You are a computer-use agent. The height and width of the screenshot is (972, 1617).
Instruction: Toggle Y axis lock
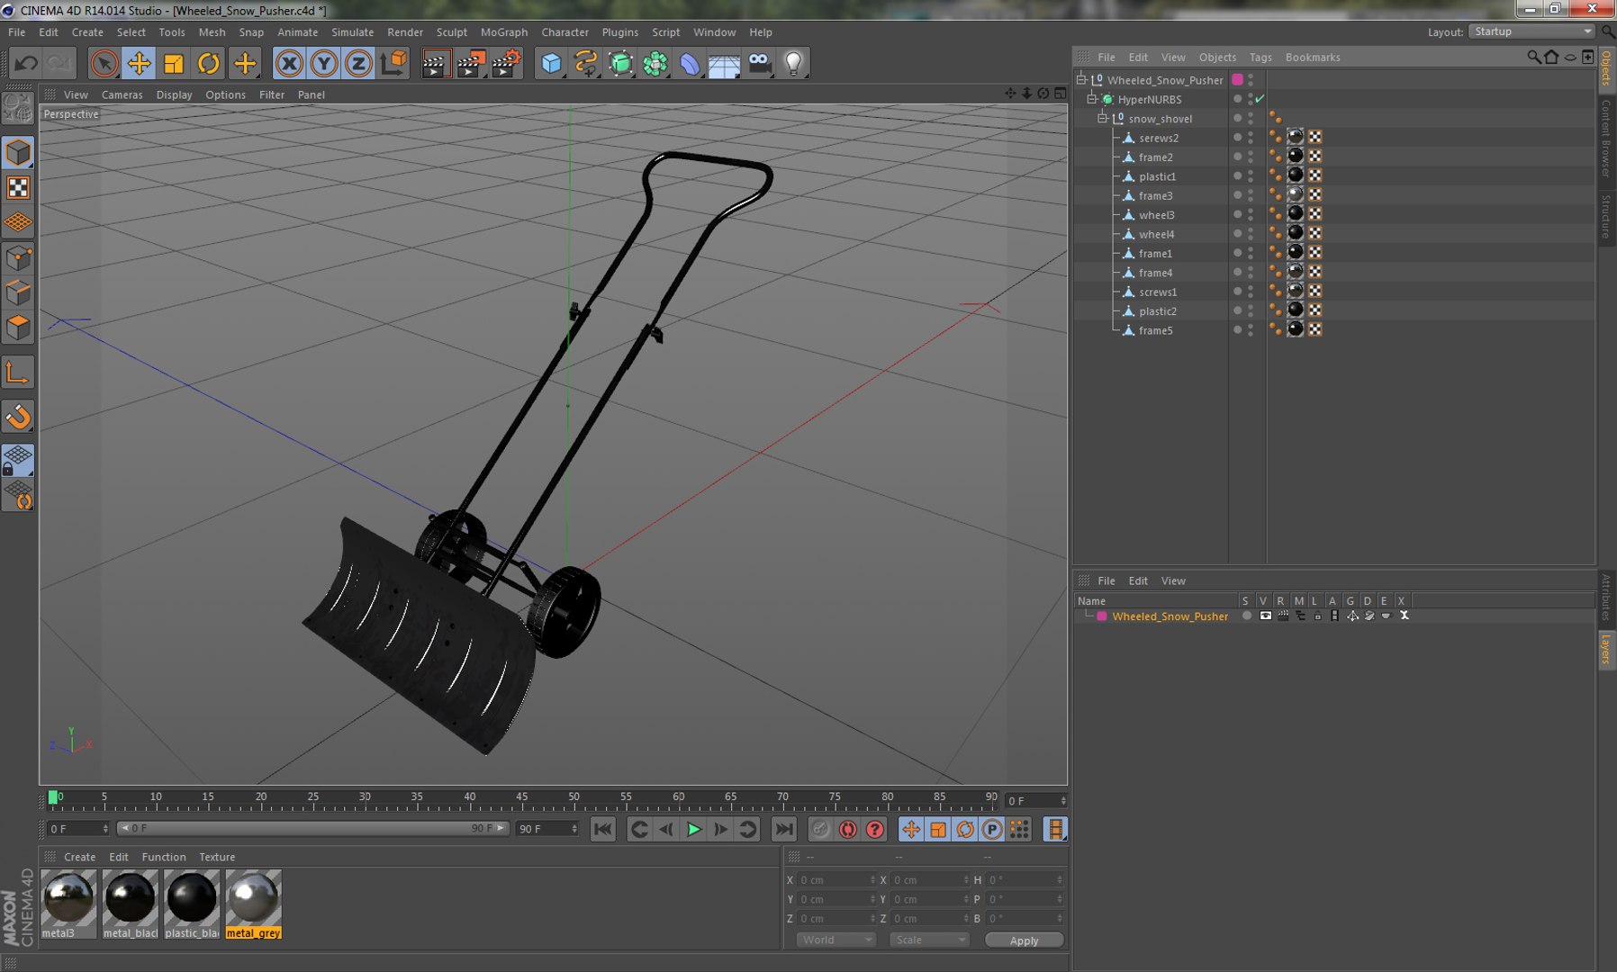(324, 63)
